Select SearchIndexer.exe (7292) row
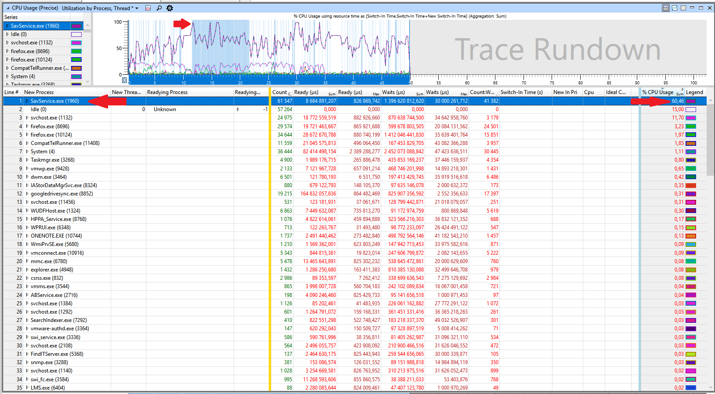This screenshot has width=715, height=394. 355,320
